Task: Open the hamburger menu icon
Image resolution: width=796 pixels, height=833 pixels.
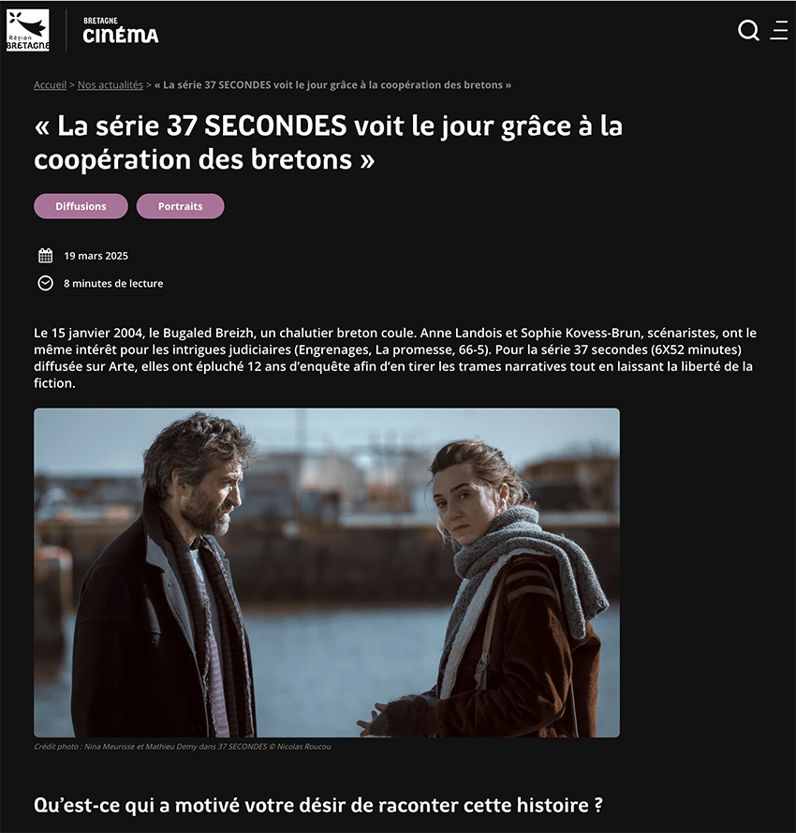Action: click(779, 30)
